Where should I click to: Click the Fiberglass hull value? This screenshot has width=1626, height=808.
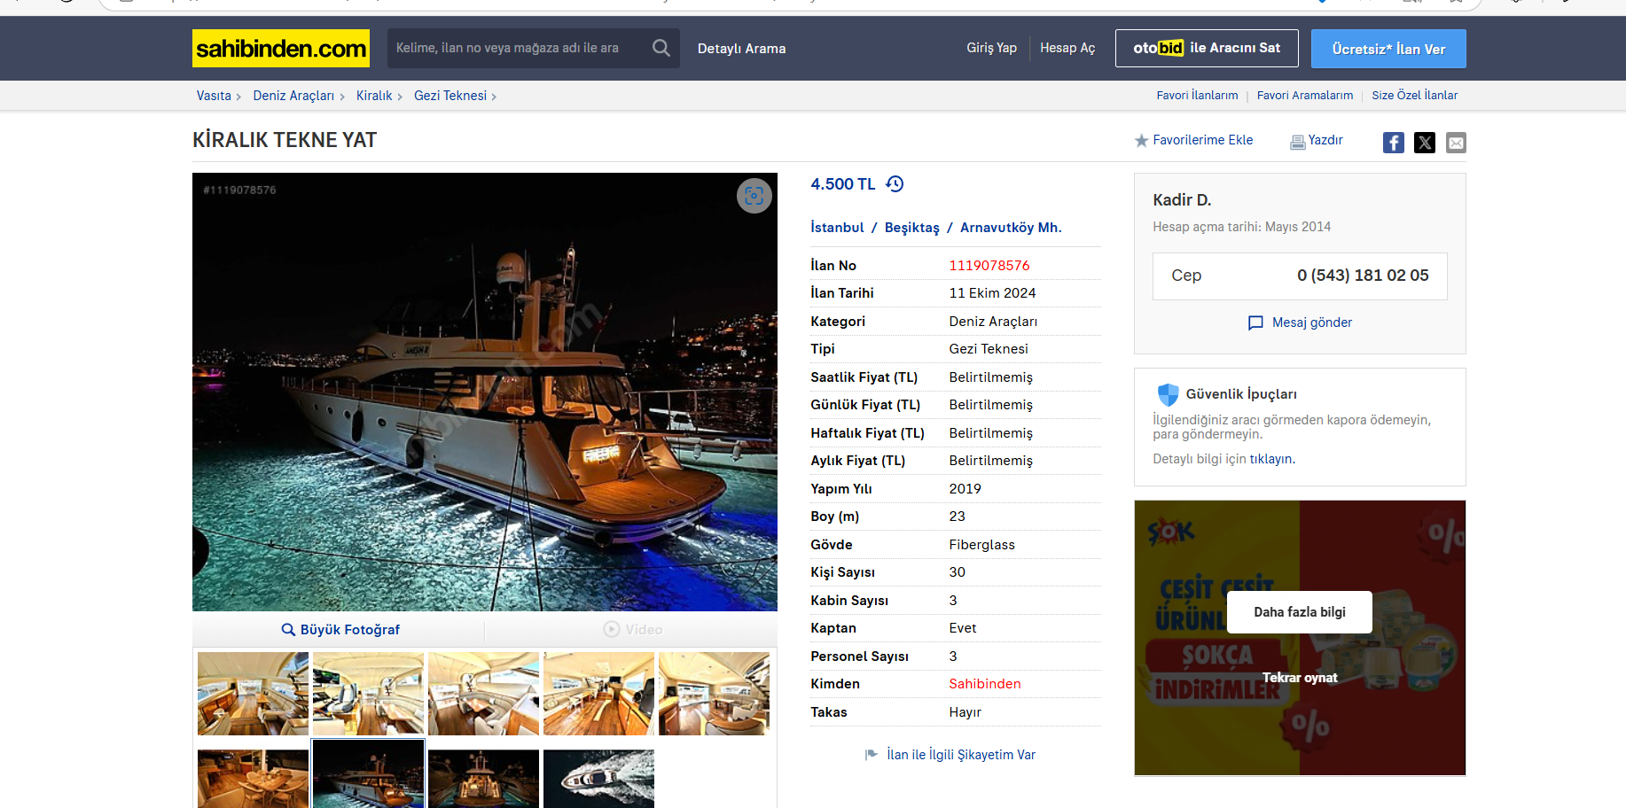tap(981, 545)
